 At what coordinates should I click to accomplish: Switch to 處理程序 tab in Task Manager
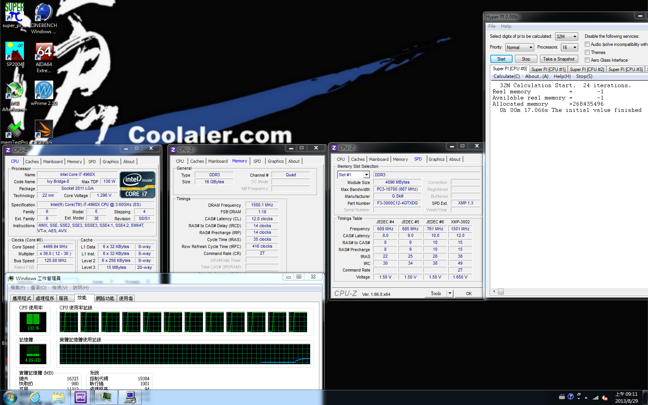tap(45, 298)
